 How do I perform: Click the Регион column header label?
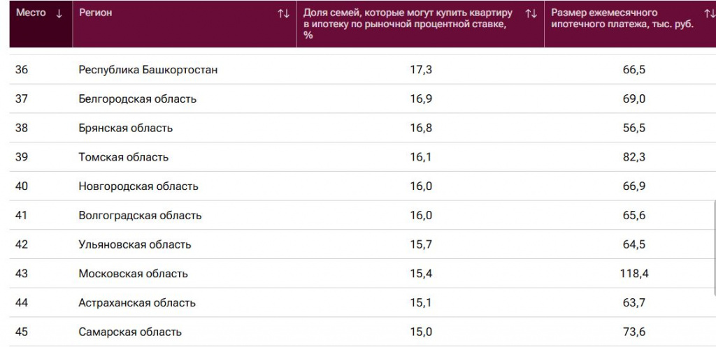tap(96, 13)
